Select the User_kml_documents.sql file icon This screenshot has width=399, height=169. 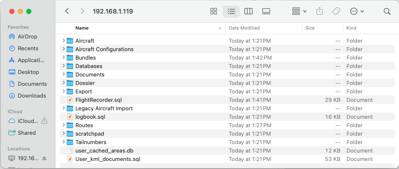click(70, 159)
